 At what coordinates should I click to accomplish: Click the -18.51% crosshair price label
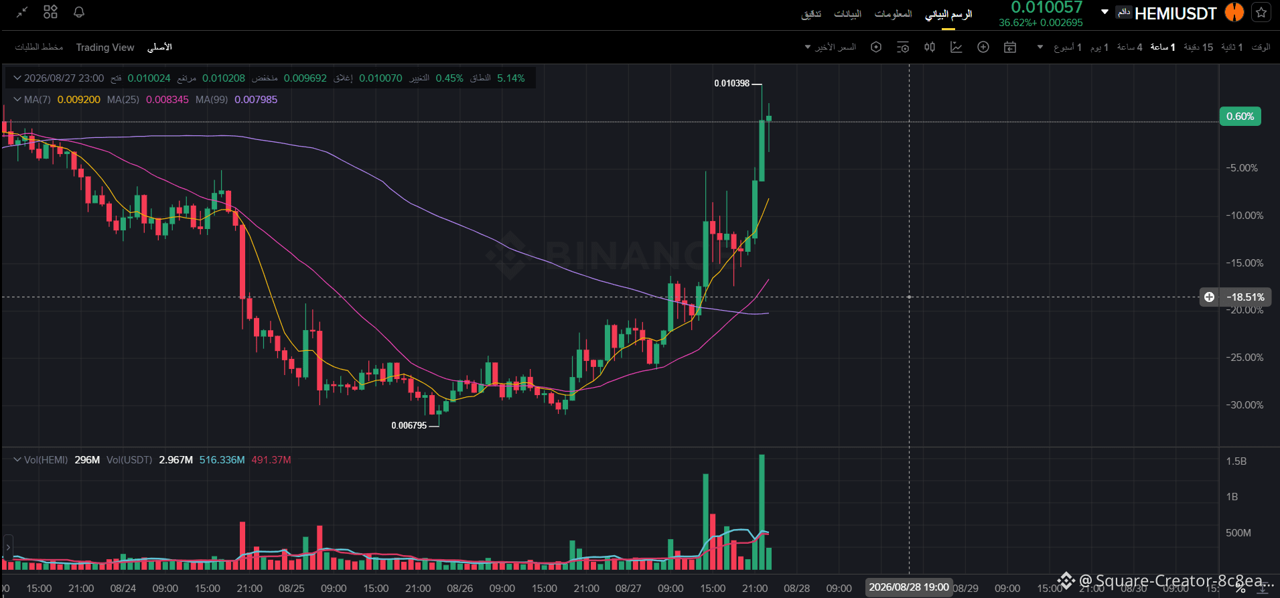(x=1245, y=297)
